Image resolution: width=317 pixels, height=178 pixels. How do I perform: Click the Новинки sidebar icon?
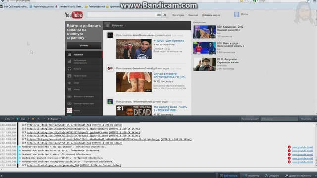(x=69, y=55)
